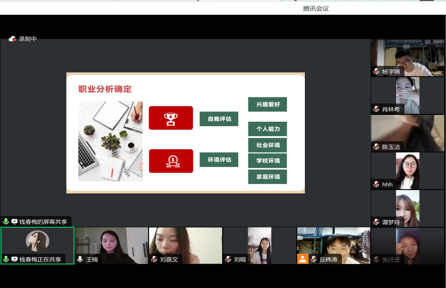446x288 pixels.
Task: Click the muted microphone icon next to 陈玉洁
Action: (376, 147)
